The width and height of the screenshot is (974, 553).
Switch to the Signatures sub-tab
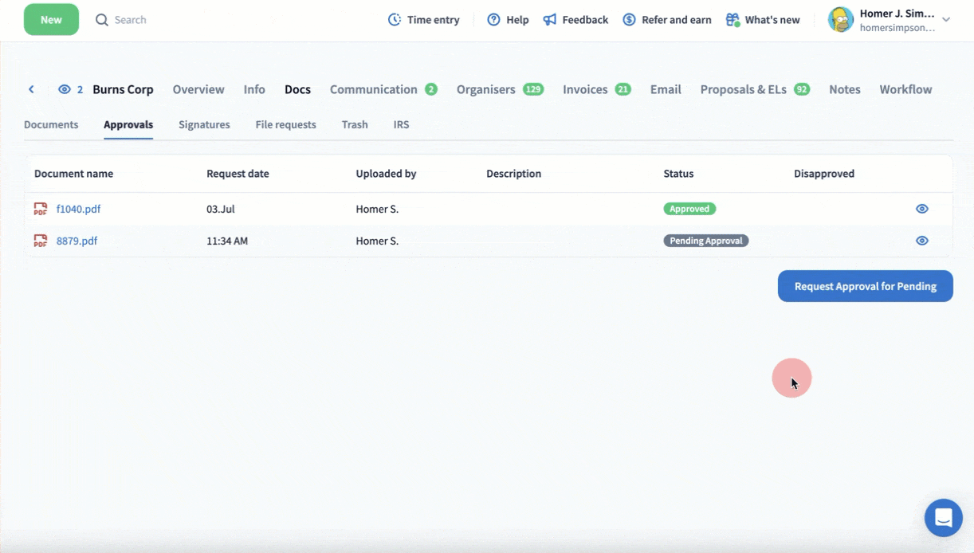coord(204,124)
